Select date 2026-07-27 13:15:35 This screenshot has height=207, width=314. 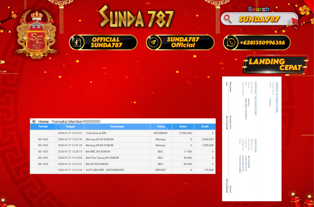coord(70,170)
